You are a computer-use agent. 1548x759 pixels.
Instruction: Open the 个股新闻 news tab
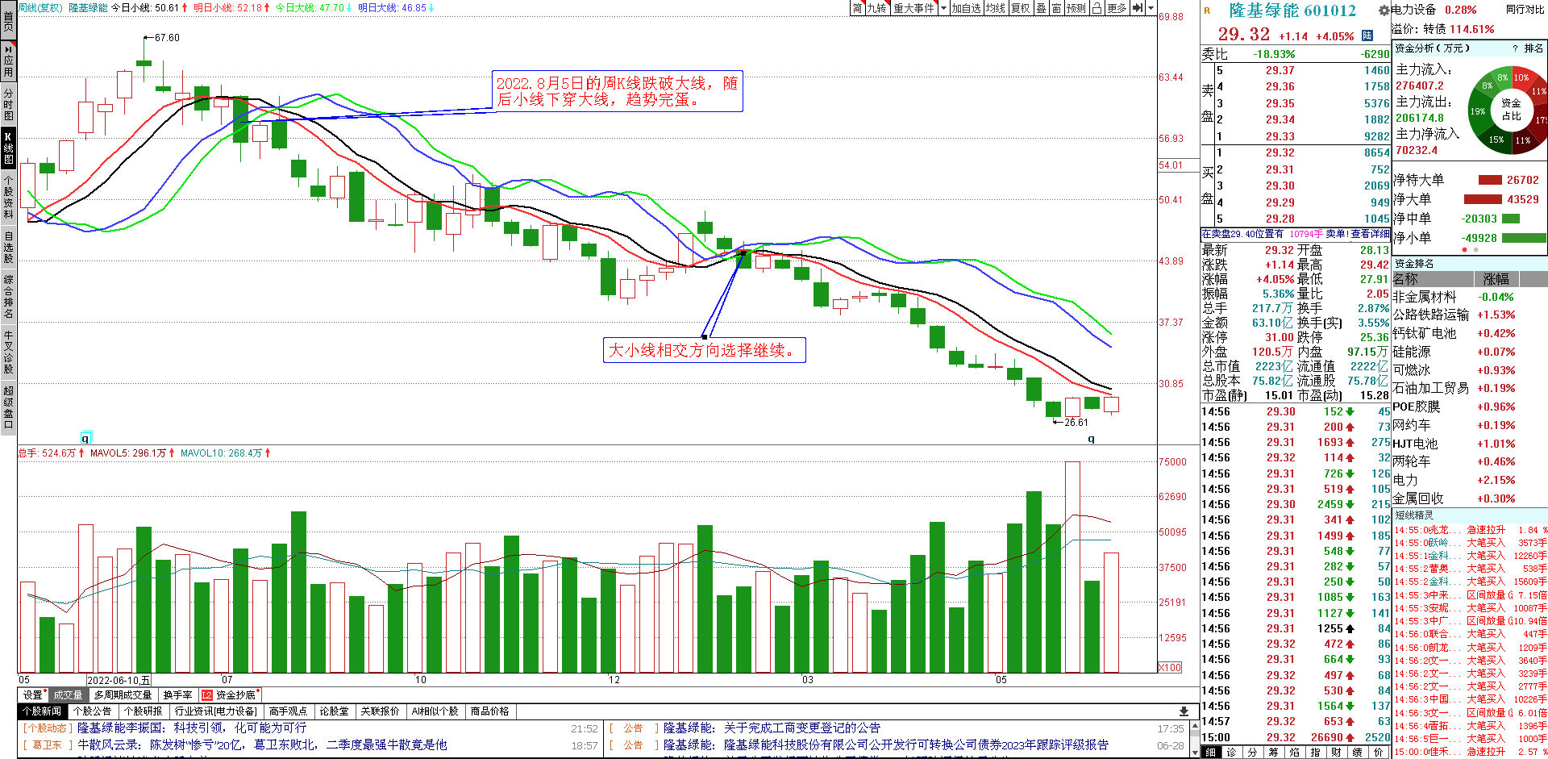pyautogui.click(x=42, y=711)
